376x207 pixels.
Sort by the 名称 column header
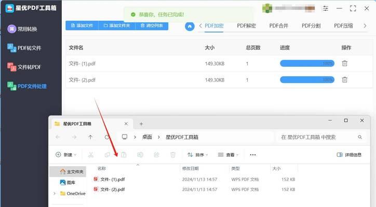[x=102, y=169]
